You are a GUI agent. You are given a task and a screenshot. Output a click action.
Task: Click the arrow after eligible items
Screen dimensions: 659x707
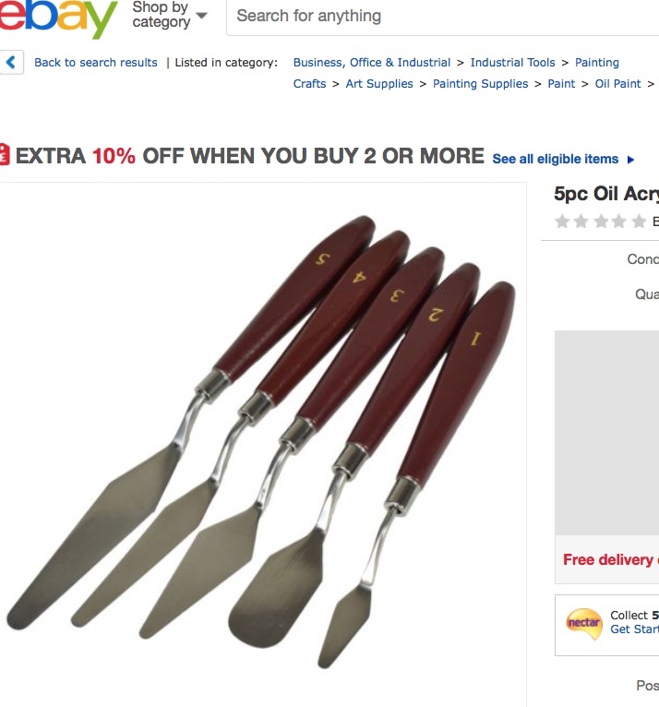630,160
